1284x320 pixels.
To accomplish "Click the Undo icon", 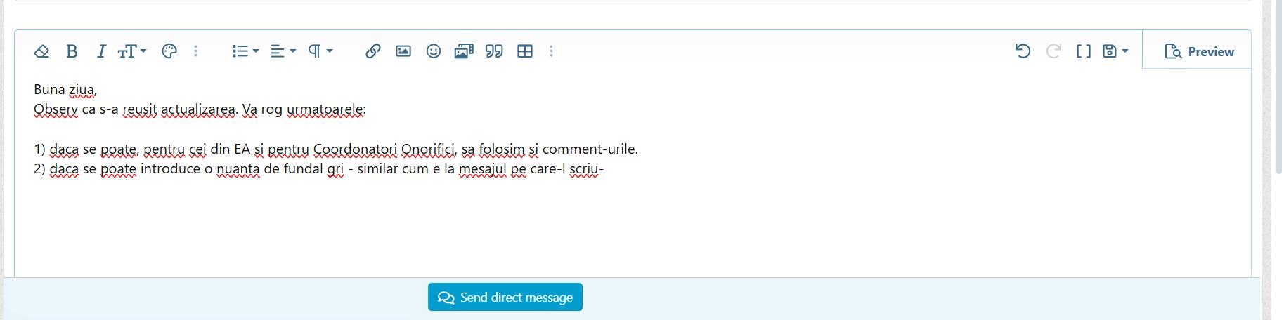I will pyautogui.click(x=1023, y=51).
